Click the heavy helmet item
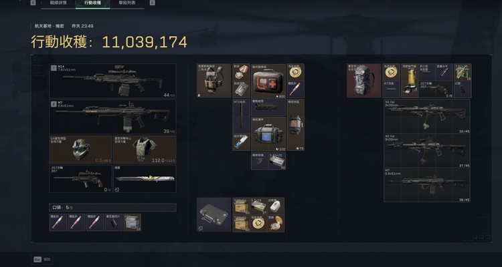Image resolution: width=502 pixels, height=267 pixels. [80, 150]
